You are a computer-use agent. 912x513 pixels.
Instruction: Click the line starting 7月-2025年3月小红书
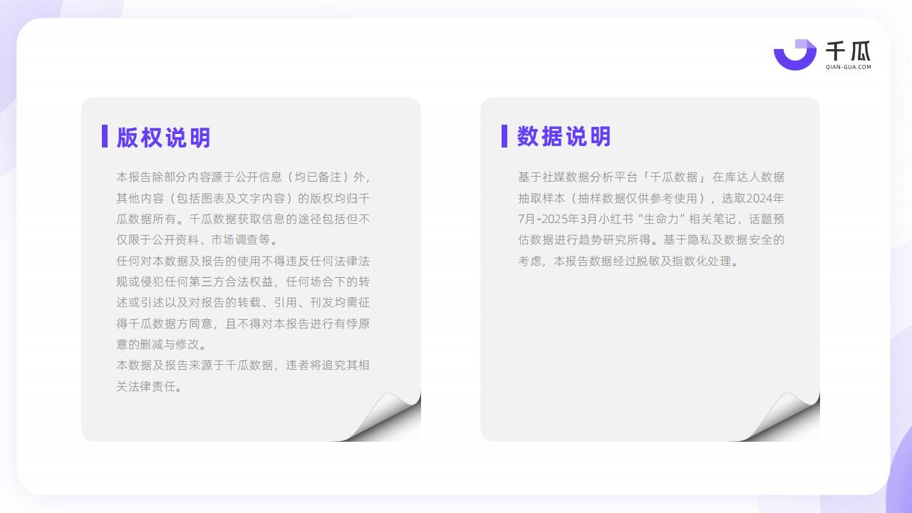tap(651, 219)
